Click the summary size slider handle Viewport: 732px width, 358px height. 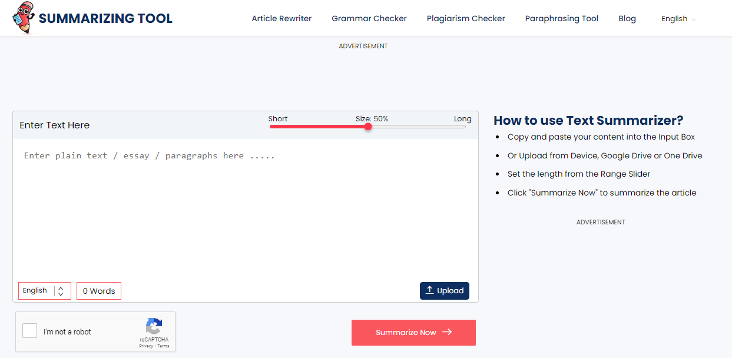click(368, 127)
